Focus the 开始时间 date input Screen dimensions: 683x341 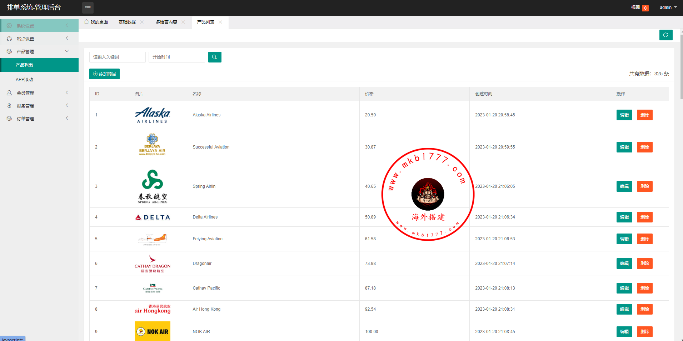pos(177,57)
